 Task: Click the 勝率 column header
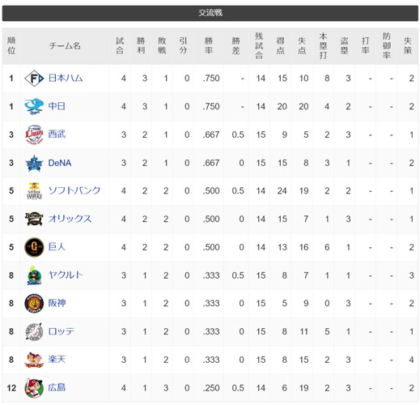[x=209, y=46]
